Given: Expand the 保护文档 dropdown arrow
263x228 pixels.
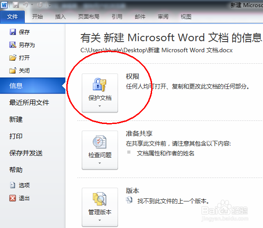Looking at the screenshot, I should tap(99, 106).
